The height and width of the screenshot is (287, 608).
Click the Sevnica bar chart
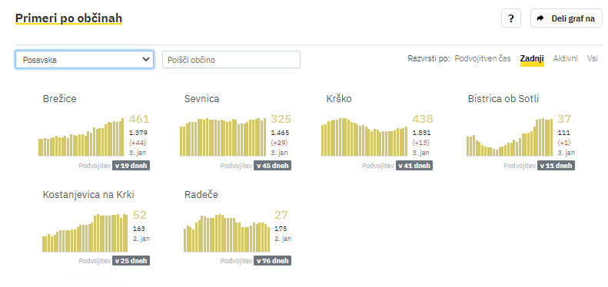tap(223, 137)
